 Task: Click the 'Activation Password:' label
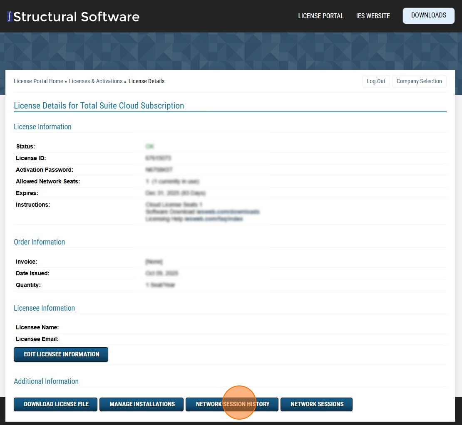pyautogui.click(x=45, y=170)
